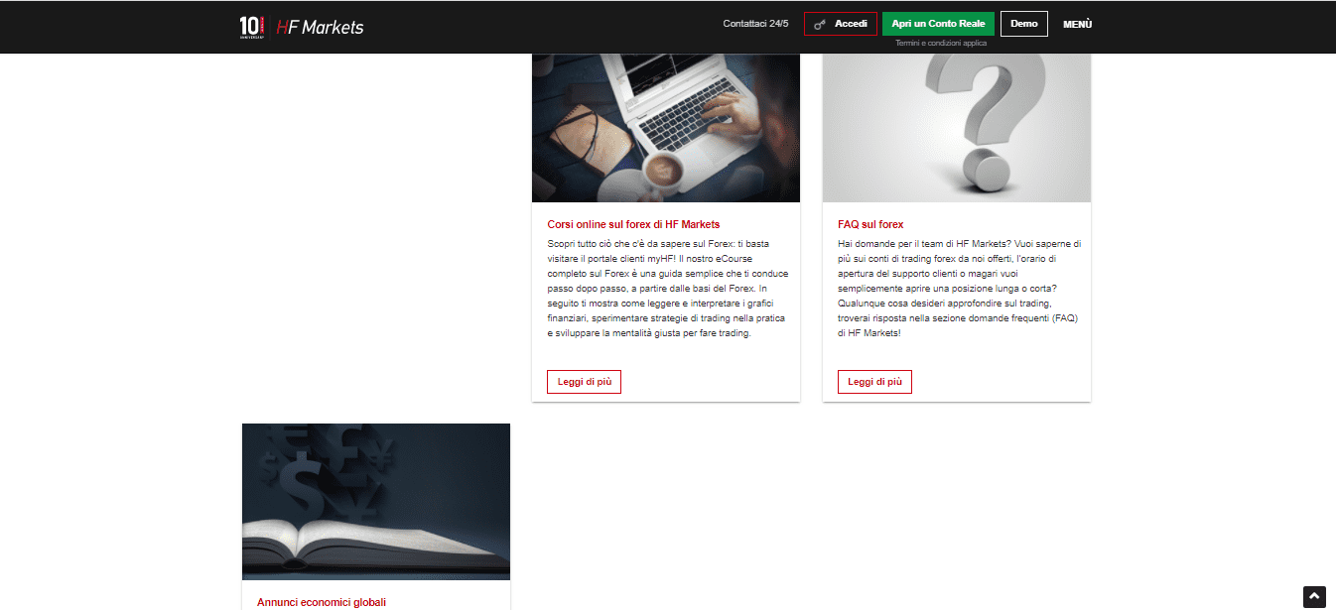Viewport: 1336px width, 610px height.
Task: Open the FAQ sul forex title link
Action: click(x=870, y=225)
